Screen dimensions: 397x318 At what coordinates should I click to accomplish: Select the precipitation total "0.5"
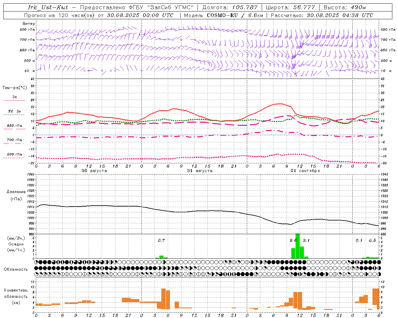point(372,240)
